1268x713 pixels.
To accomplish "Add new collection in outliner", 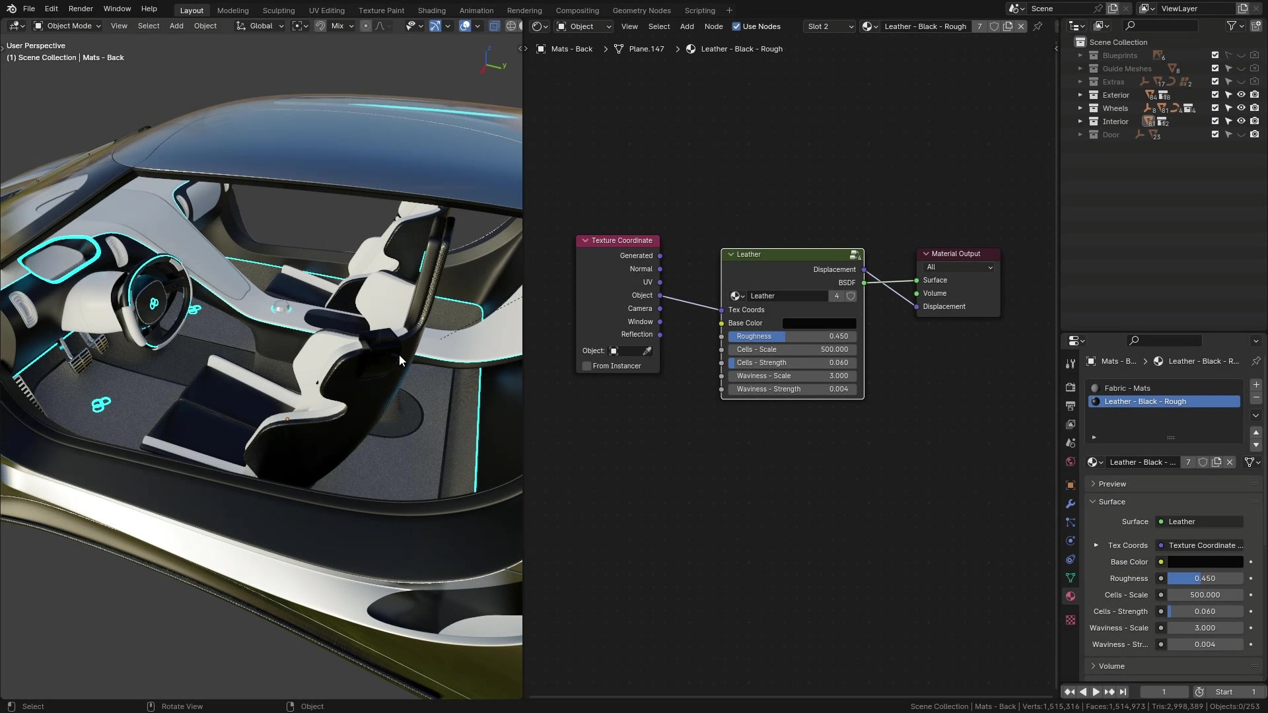I will 1255,26.
